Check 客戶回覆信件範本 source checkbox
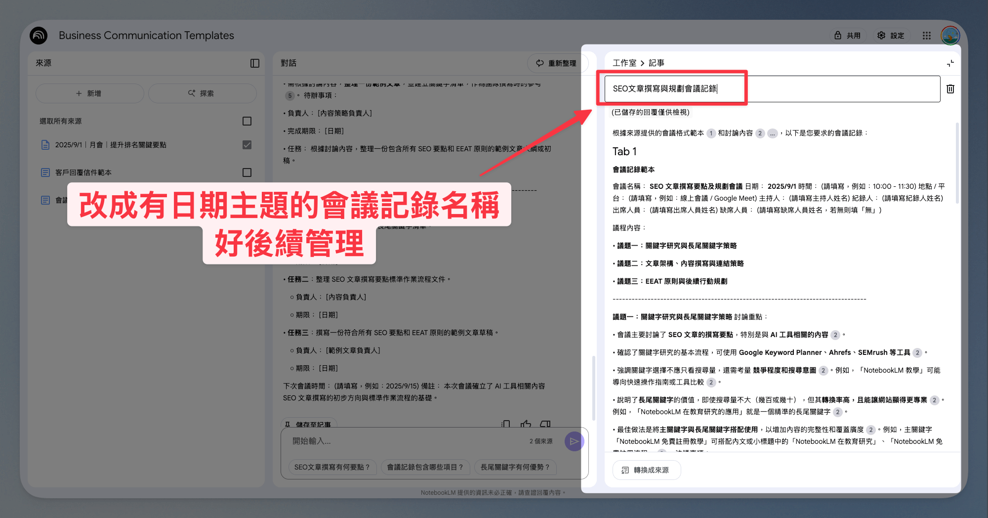 (247, 173)
